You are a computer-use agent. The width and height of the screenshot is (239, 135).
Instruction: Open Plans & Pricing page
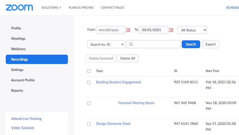(x=81, y=8)
